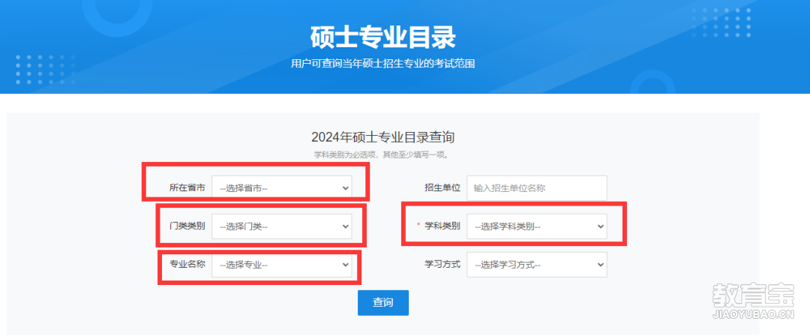Open the 门类类别 category dropdown
This screenshot has width=810, height=336.
tap(281, 226)
